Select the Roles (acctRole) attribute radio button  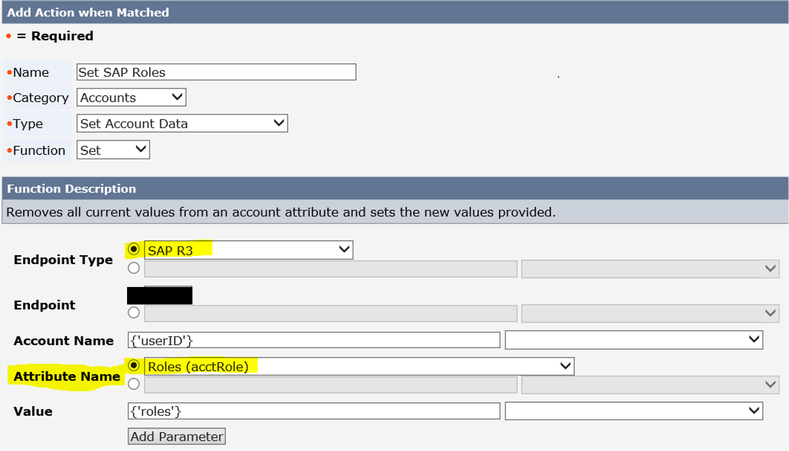pyautogui.click(x=133, y=365)
